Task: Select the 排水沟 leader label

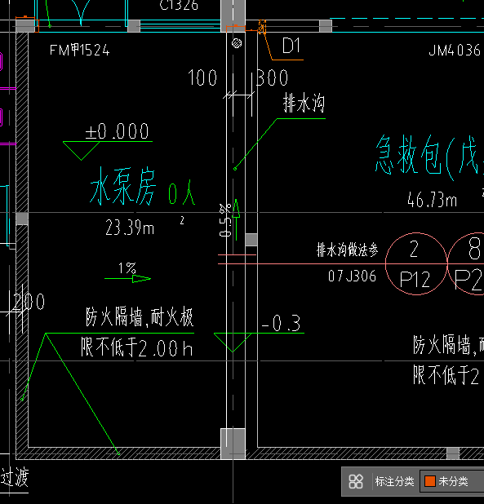Action: pyautogui.click(x=304, y=104)
